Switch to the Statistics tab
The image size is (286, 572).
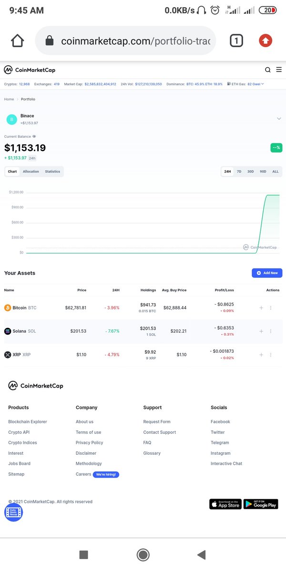coord(52,172)
